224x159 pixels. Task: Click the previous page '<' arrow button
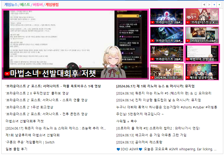[204, 4]
